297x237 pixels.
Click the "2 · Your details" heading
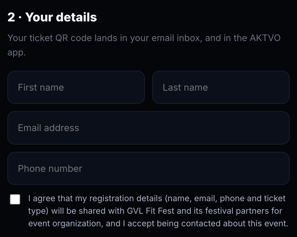pos(52,17)
